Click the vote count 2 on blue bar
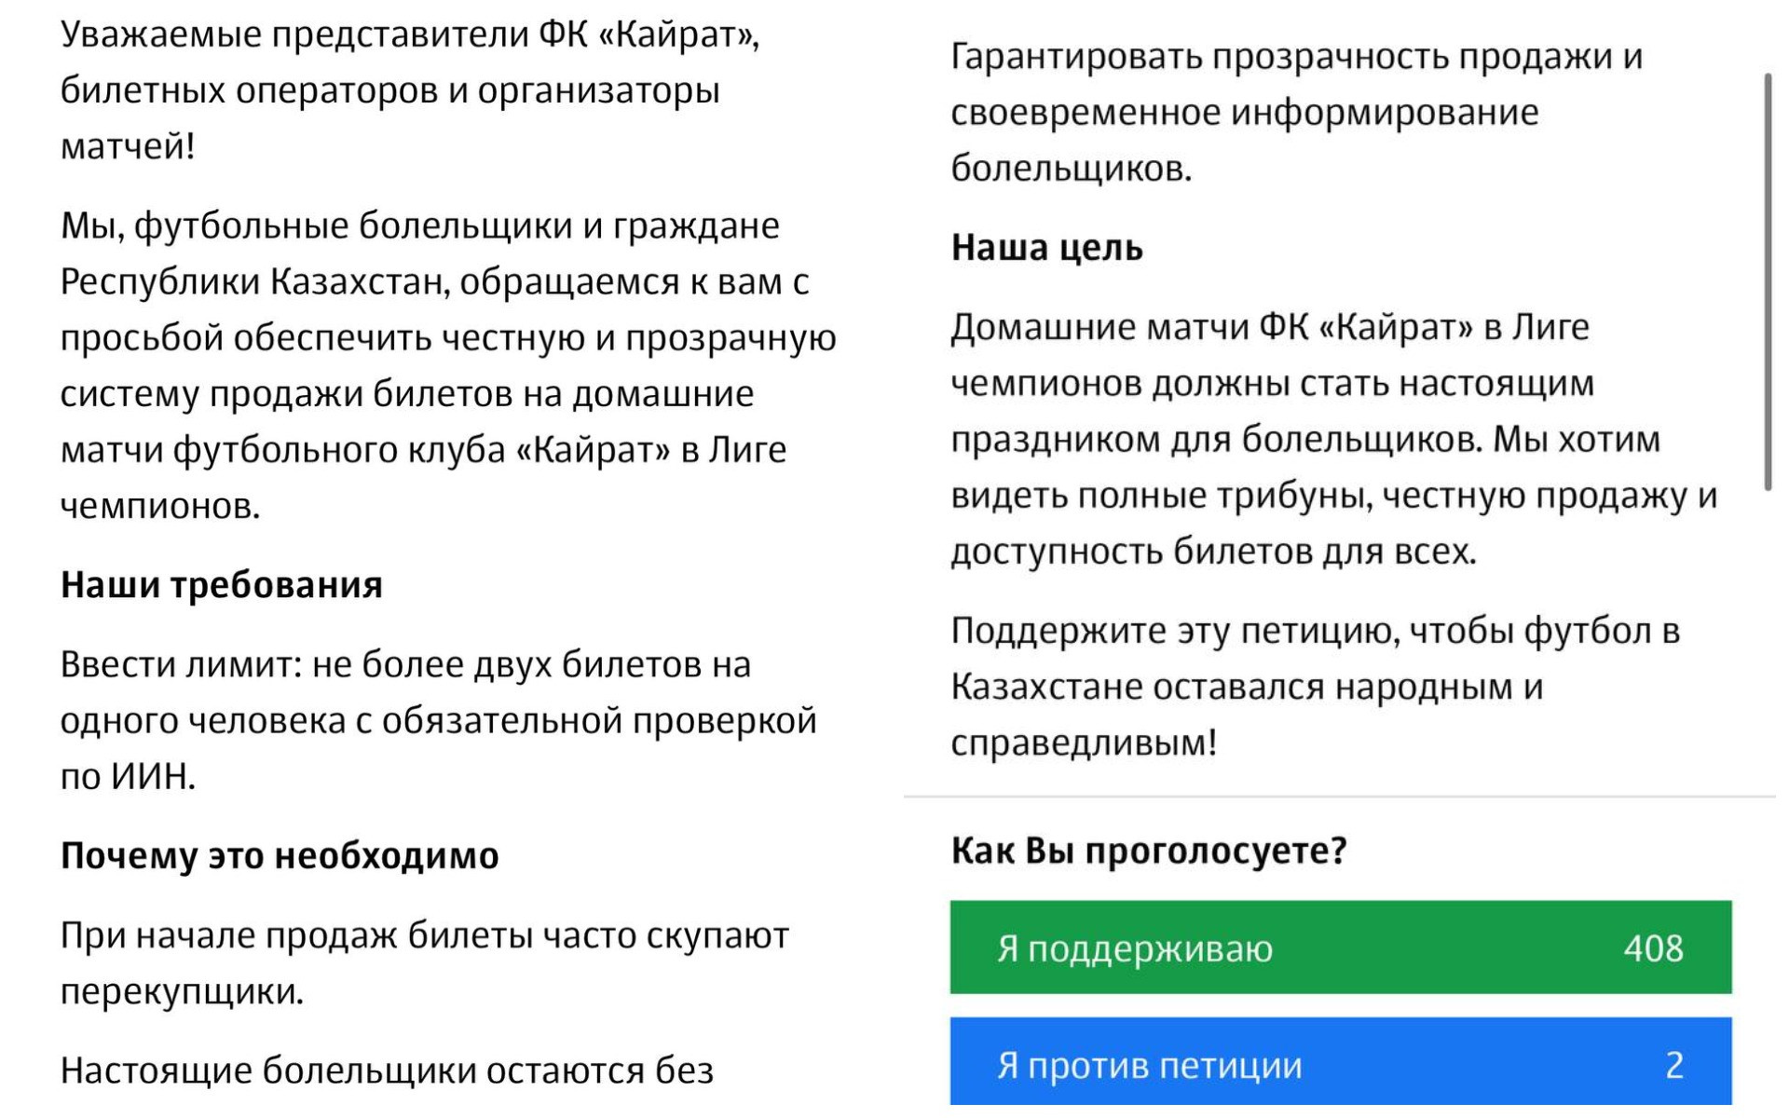This screenshot has height=1118, width=1789. coord(1674,1066)
